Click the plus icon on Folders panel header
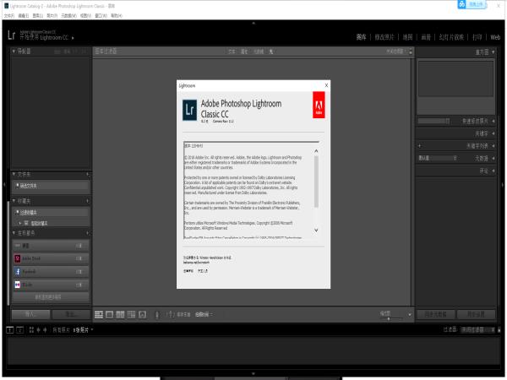 point(88,174)
